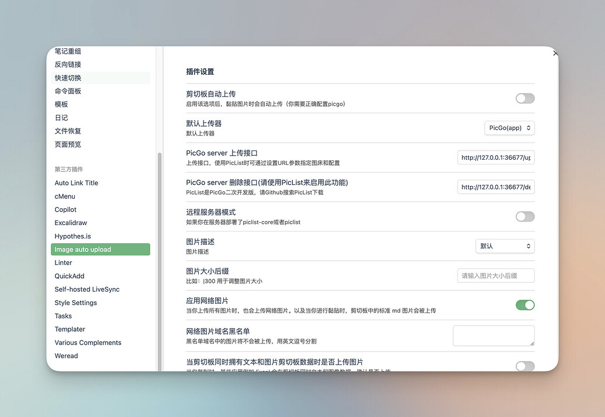Disable 应用网络图片 toggle
605x417 pixels.
pos(525,305)
